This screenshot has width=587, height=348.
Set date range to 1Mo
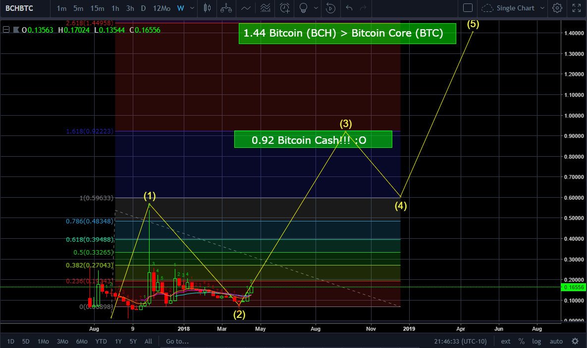43,341
